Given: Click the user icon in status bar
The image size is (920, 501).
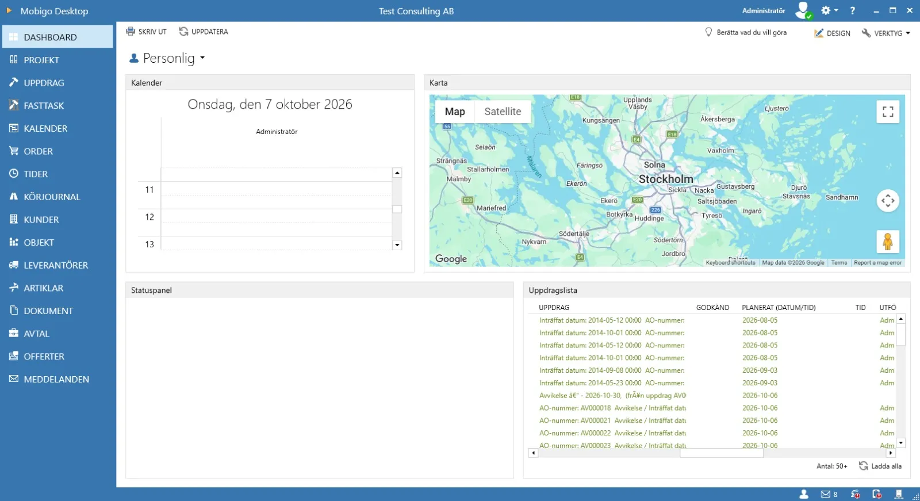Looking at the screenshot, I should 804,494.
